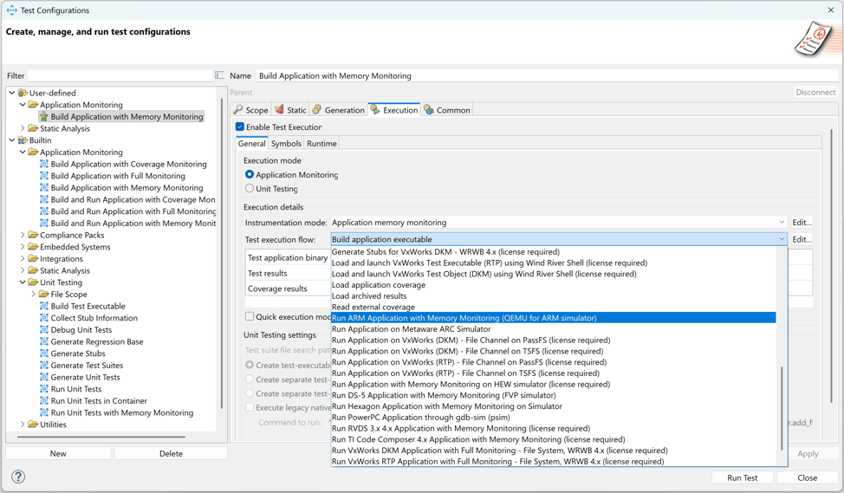Switch to the Scope tab
844x493 pixels.
[x=250, y=110]
